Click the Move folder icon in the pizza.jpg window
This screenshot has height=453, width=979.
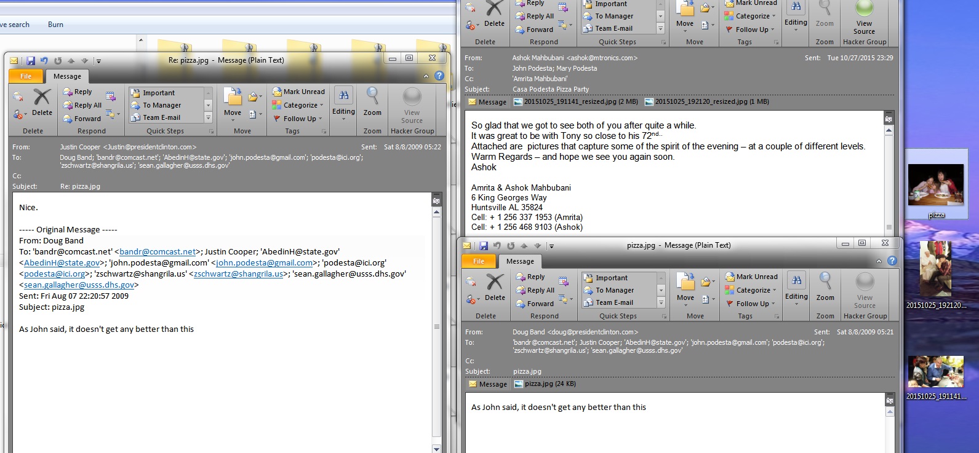(685, 286)
